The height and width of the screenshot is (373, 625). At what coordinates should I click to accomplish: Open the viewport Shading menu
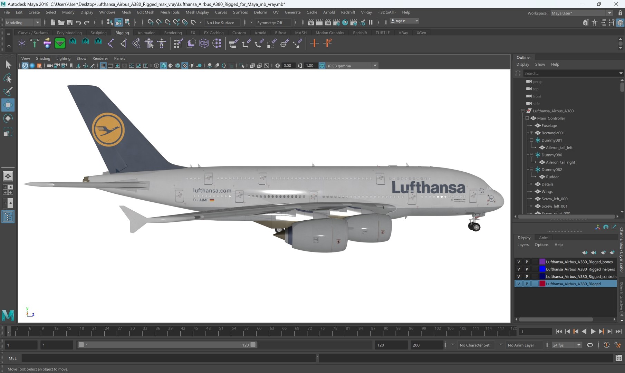click(x=43, y=58)
